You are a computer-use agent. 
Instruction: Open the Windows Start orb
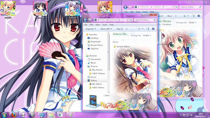tap(4, 115)
